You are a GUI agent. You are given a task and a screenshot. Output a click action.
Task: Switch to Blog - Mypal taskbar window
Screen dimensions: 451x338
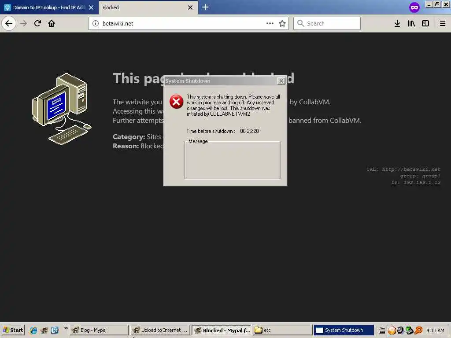pos(99,330)
